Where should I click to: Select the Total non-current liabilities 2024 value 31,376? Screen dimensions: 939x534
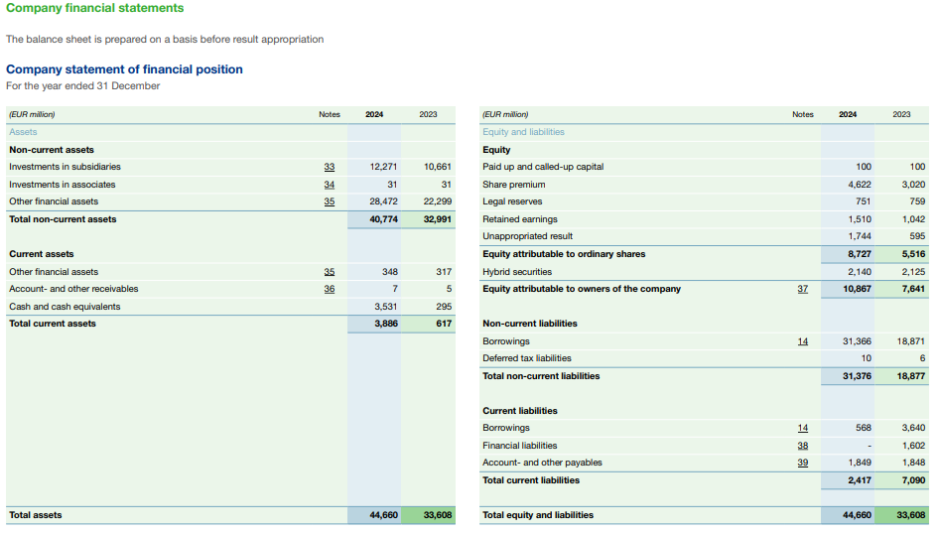click(857, 376)
